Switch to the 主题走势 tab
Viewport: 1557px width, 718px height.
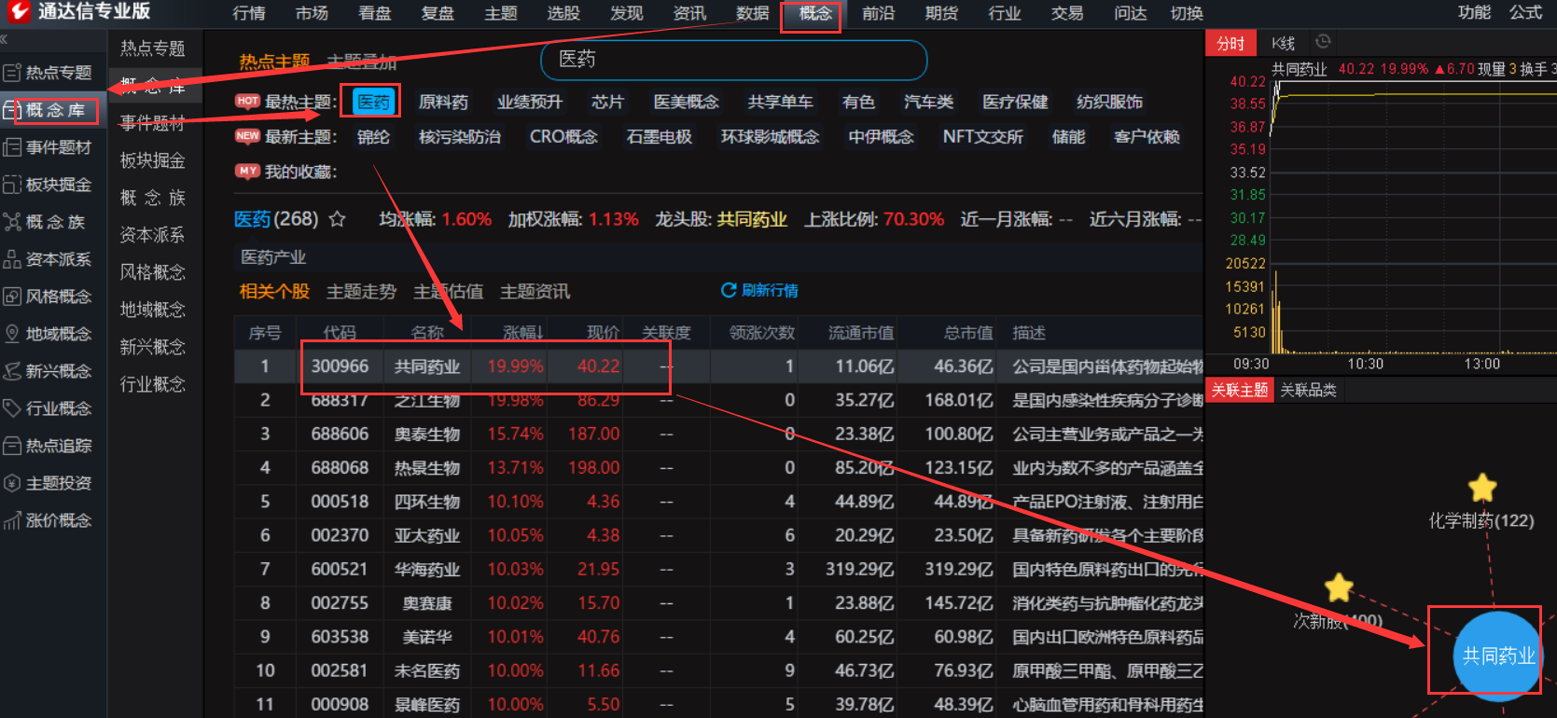click(362, 292)
